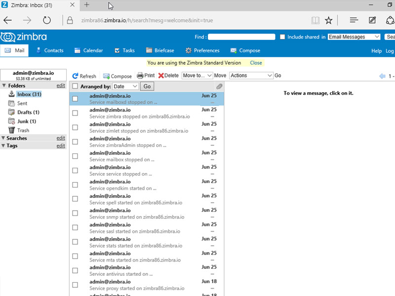
Task: Click the Tasks checkmark icon
Action: 117,51
